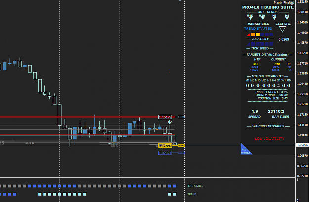
Task: Click the first tick speed meter triangle
Action: tap(249, 44)
